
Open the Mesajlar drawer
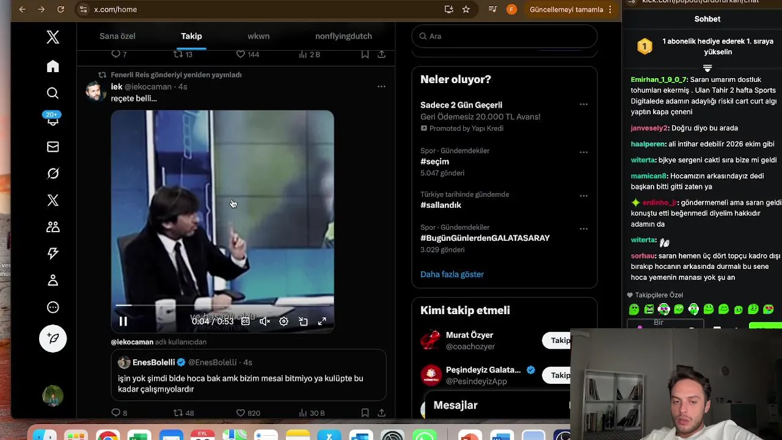(x=497, y=405)
